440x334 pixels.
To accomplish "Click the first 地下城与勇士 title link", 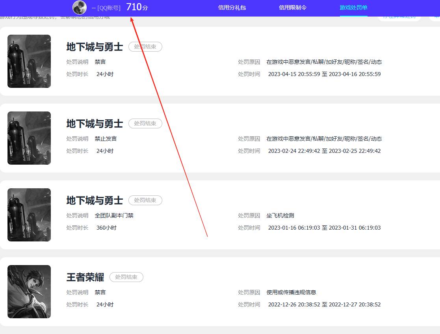I will click(94, 46).
